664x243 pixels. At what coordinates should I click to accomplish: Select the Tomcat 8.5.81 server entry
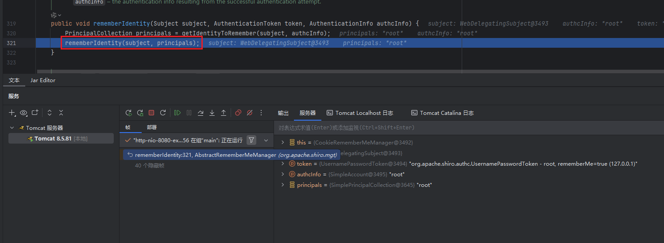[x=53, y=139]
